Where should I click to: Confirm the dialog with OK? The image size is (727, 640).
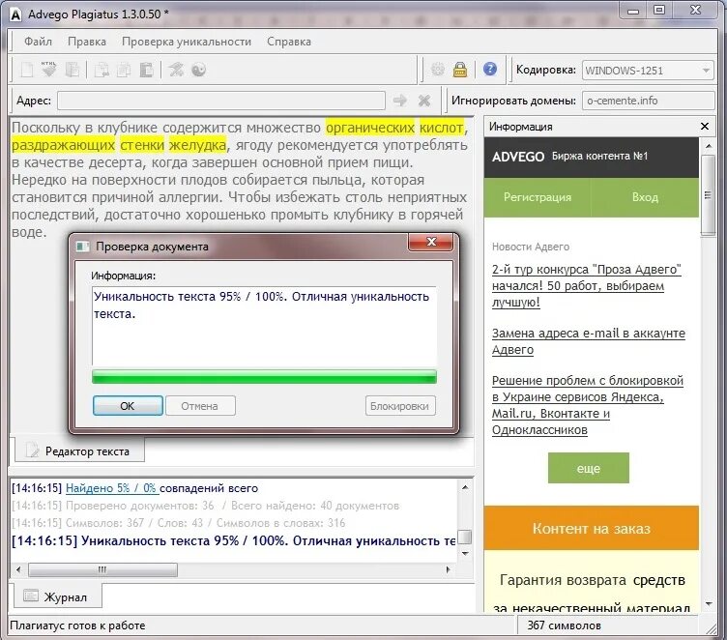tap(128, 406)
